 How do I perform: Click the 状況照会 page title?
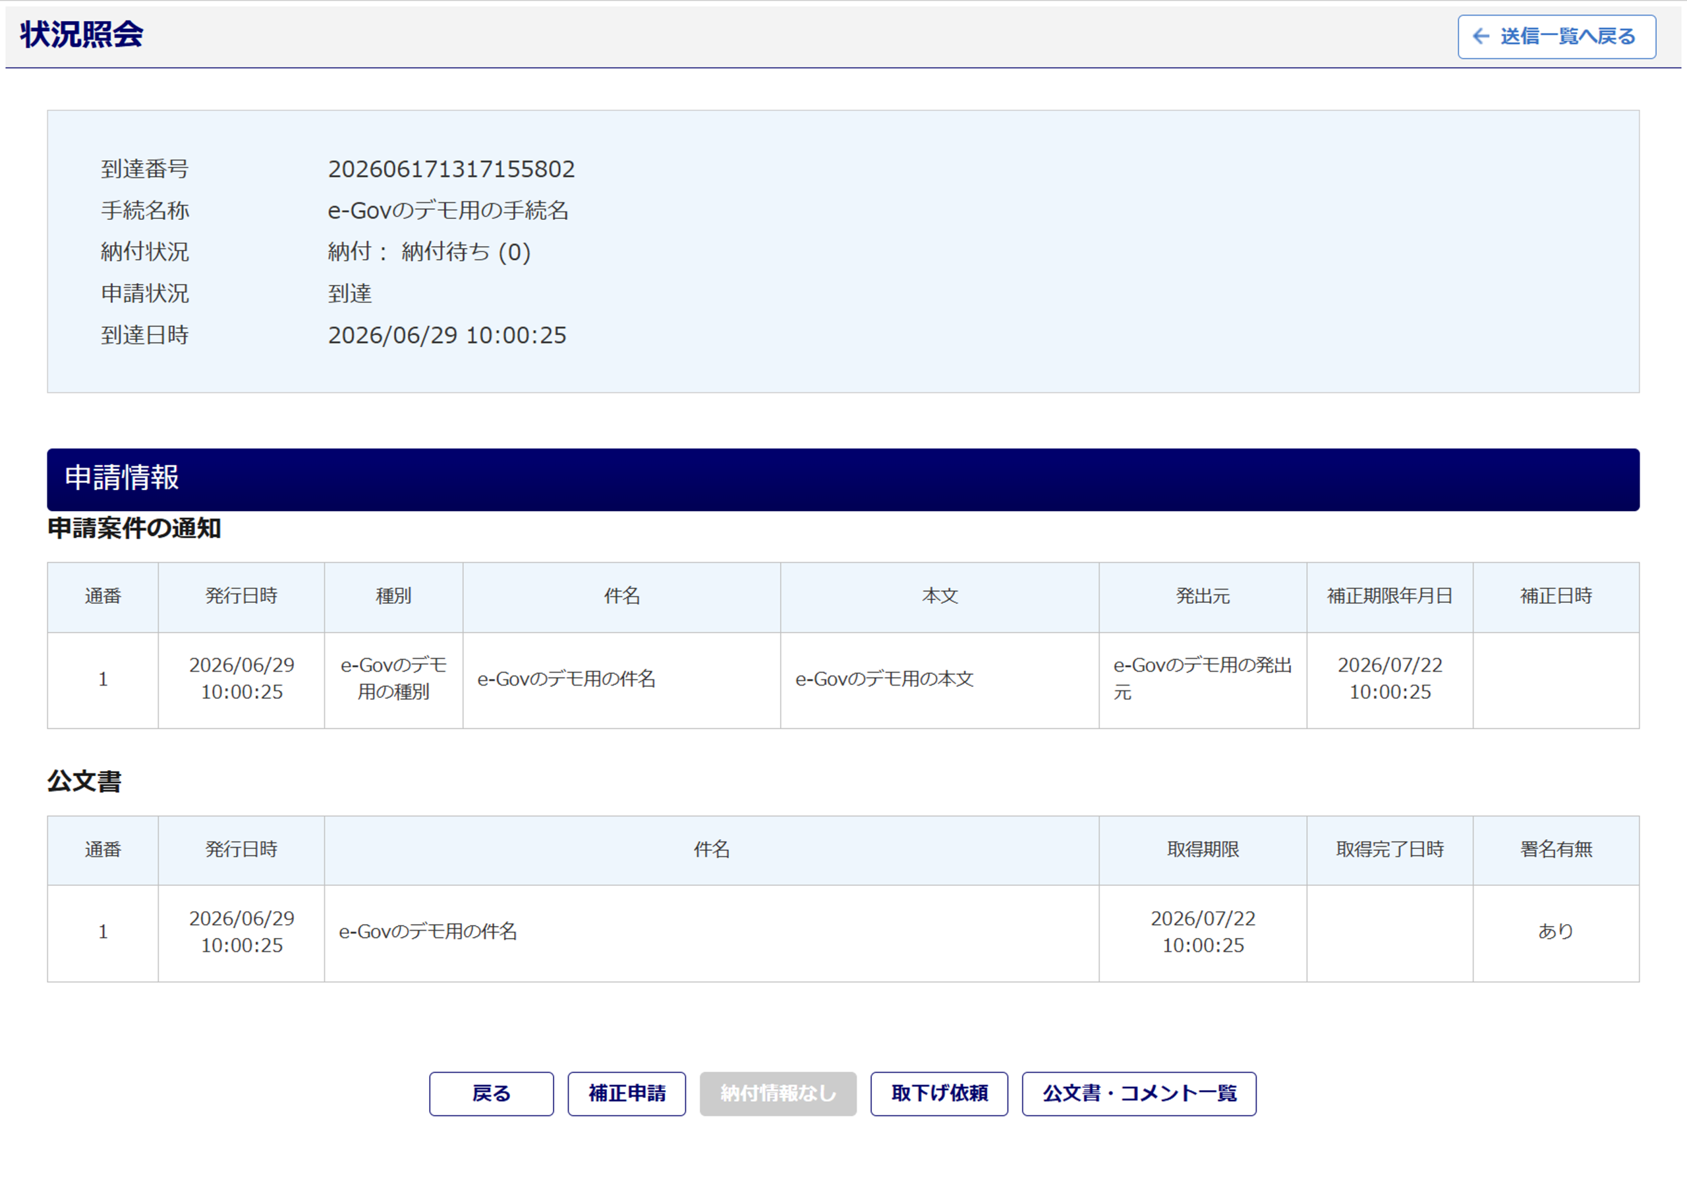click(x=82, y=34)
